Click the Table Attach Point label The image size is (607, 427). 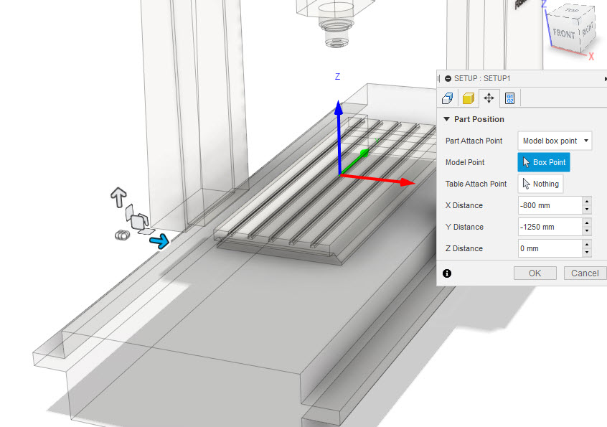(476, 184)
